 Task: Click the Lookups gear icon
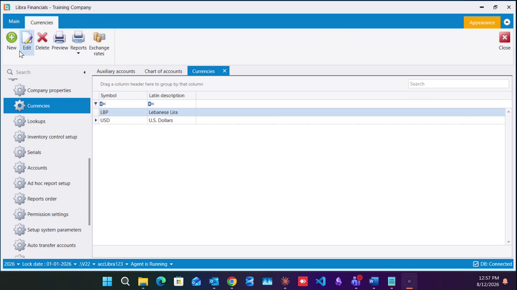[19, 121]
